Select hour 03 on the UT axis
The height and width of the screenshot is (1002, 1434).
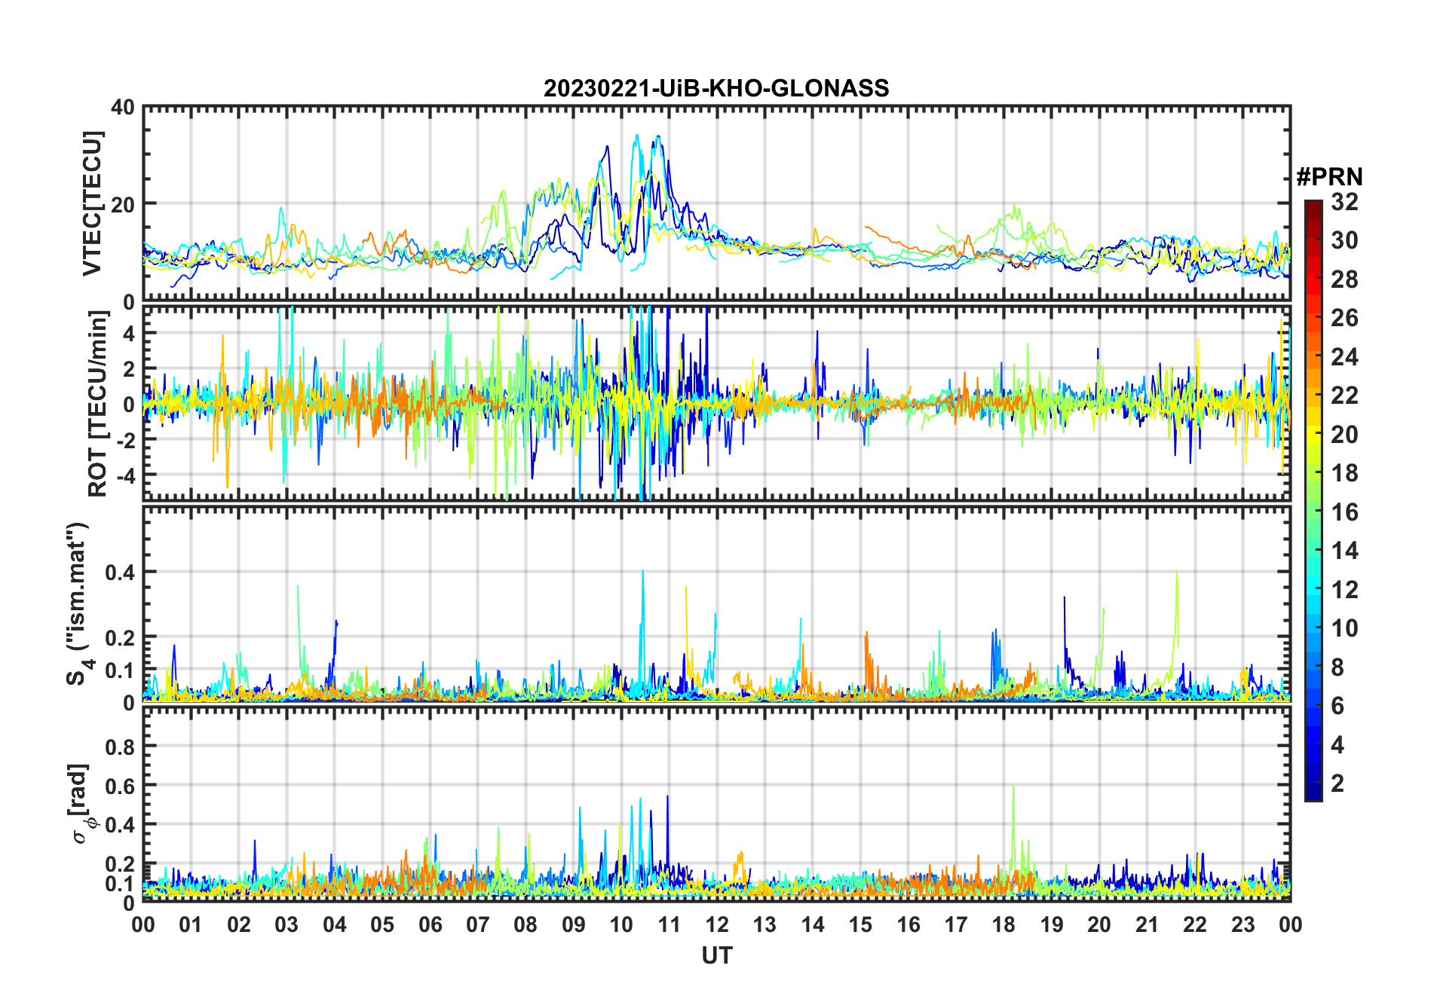[286, 925]
